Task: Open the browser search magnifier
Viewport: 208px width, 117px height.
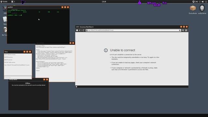Action: point(183,30)
